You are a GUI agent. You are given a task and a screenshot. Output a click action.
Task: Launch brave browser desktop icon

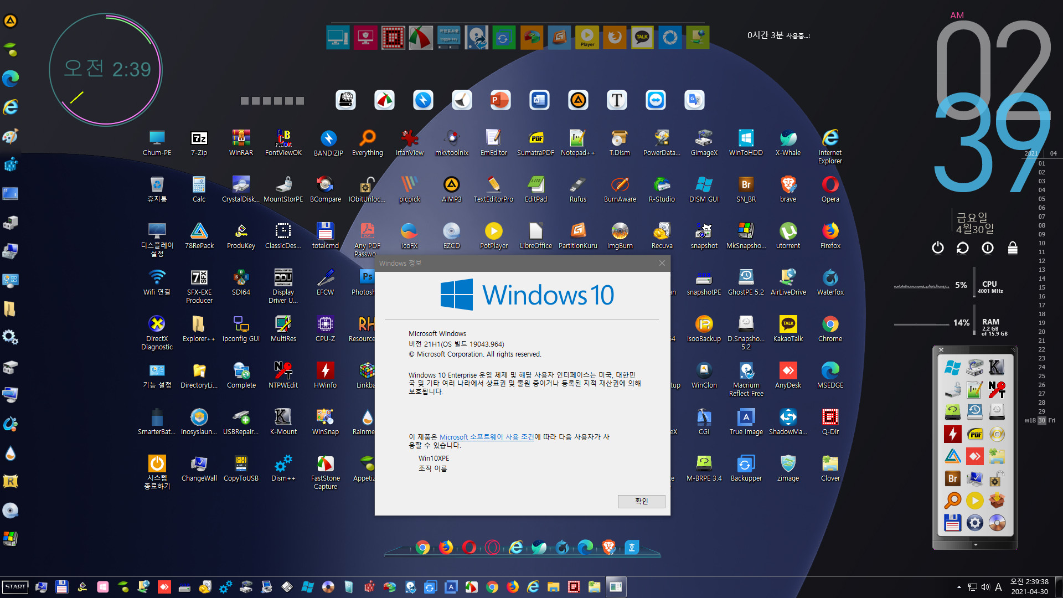[788, 189]
